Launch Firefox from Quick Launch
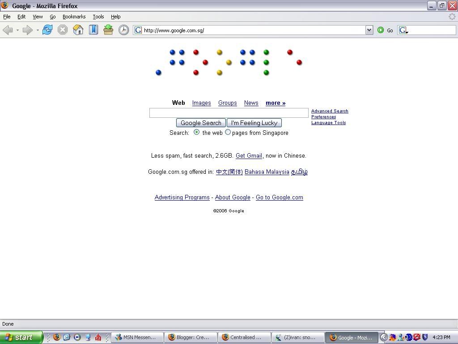The height and width of the screenshot is (344, 458). (57, 337)
